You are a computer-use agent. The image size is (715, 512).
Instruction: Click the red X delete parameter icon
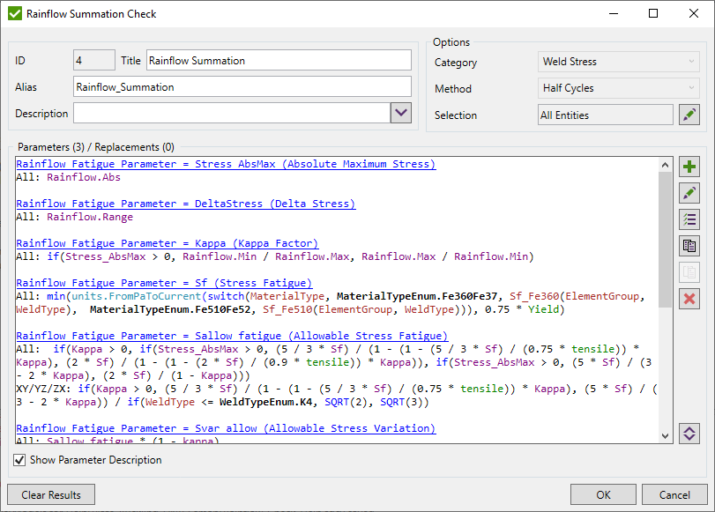point(689,299)
